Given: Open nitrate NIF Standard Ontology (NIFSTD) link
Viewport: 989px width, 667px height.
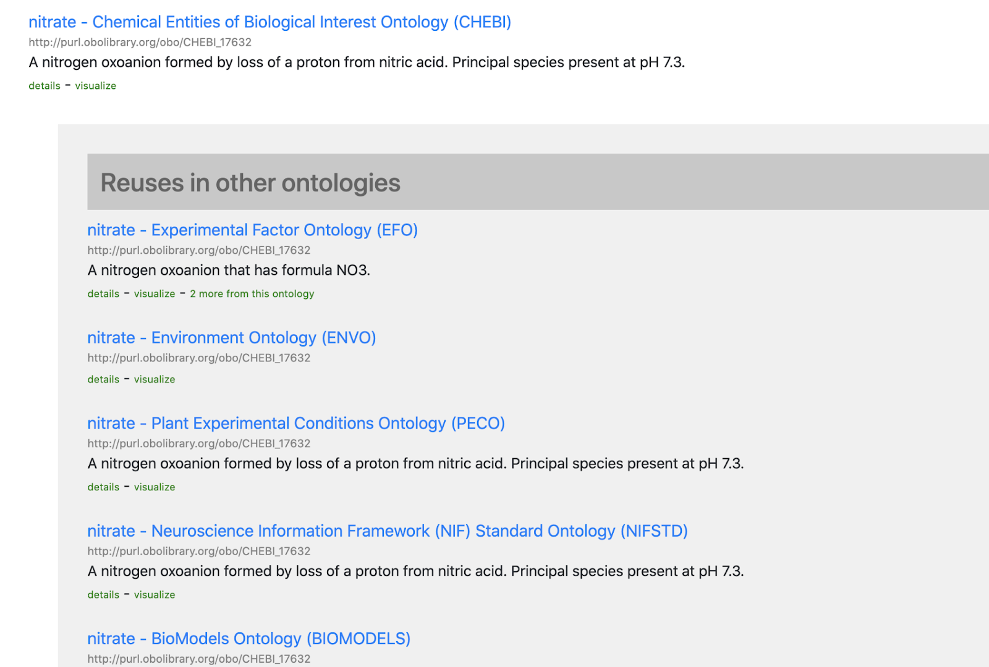Looking at the screenshot, I should 388,531.
